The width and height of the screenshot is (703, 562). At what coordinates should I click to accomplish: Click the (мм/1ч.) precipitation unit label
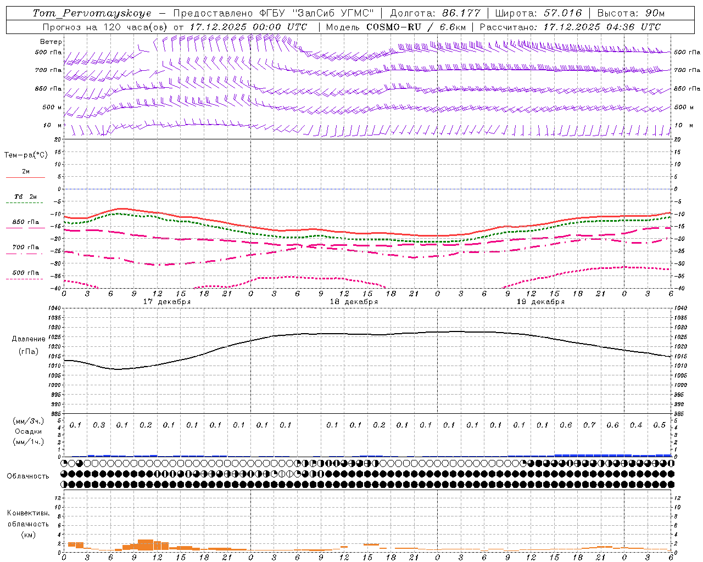29,442
